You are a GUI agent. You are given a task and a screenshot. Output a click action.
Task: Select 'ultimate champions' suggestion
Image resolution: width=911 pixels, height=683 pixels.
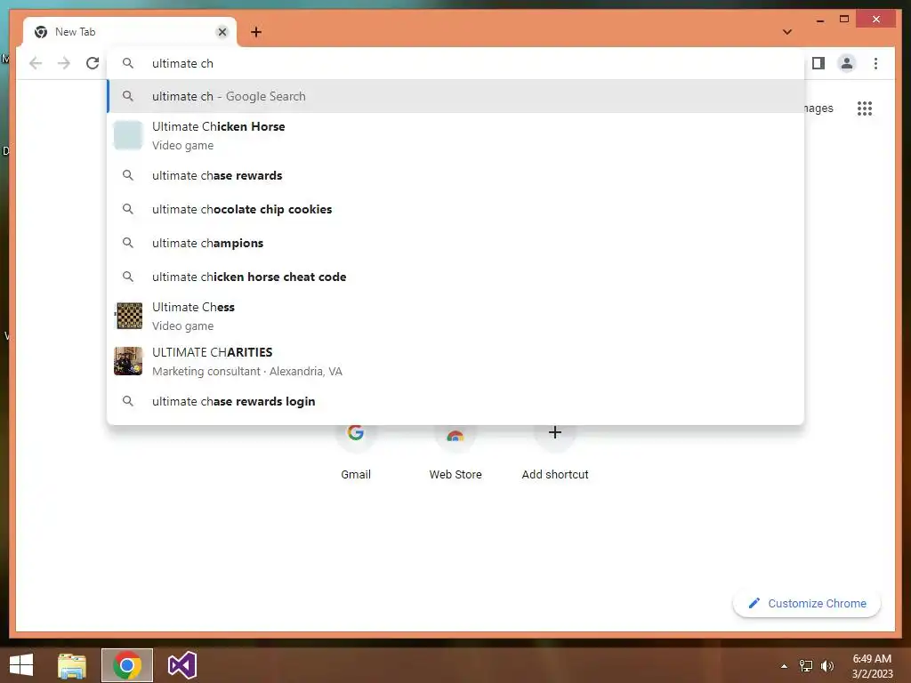[x=455, y=243]
